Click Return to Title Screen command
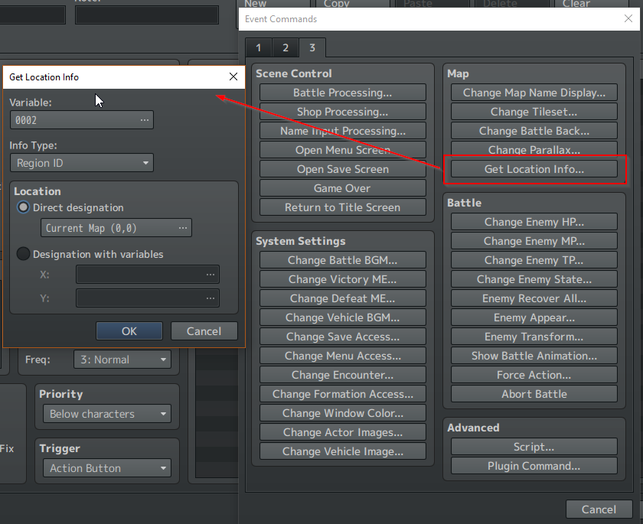This screenshot has height=524, width=643. coord(342,207)
